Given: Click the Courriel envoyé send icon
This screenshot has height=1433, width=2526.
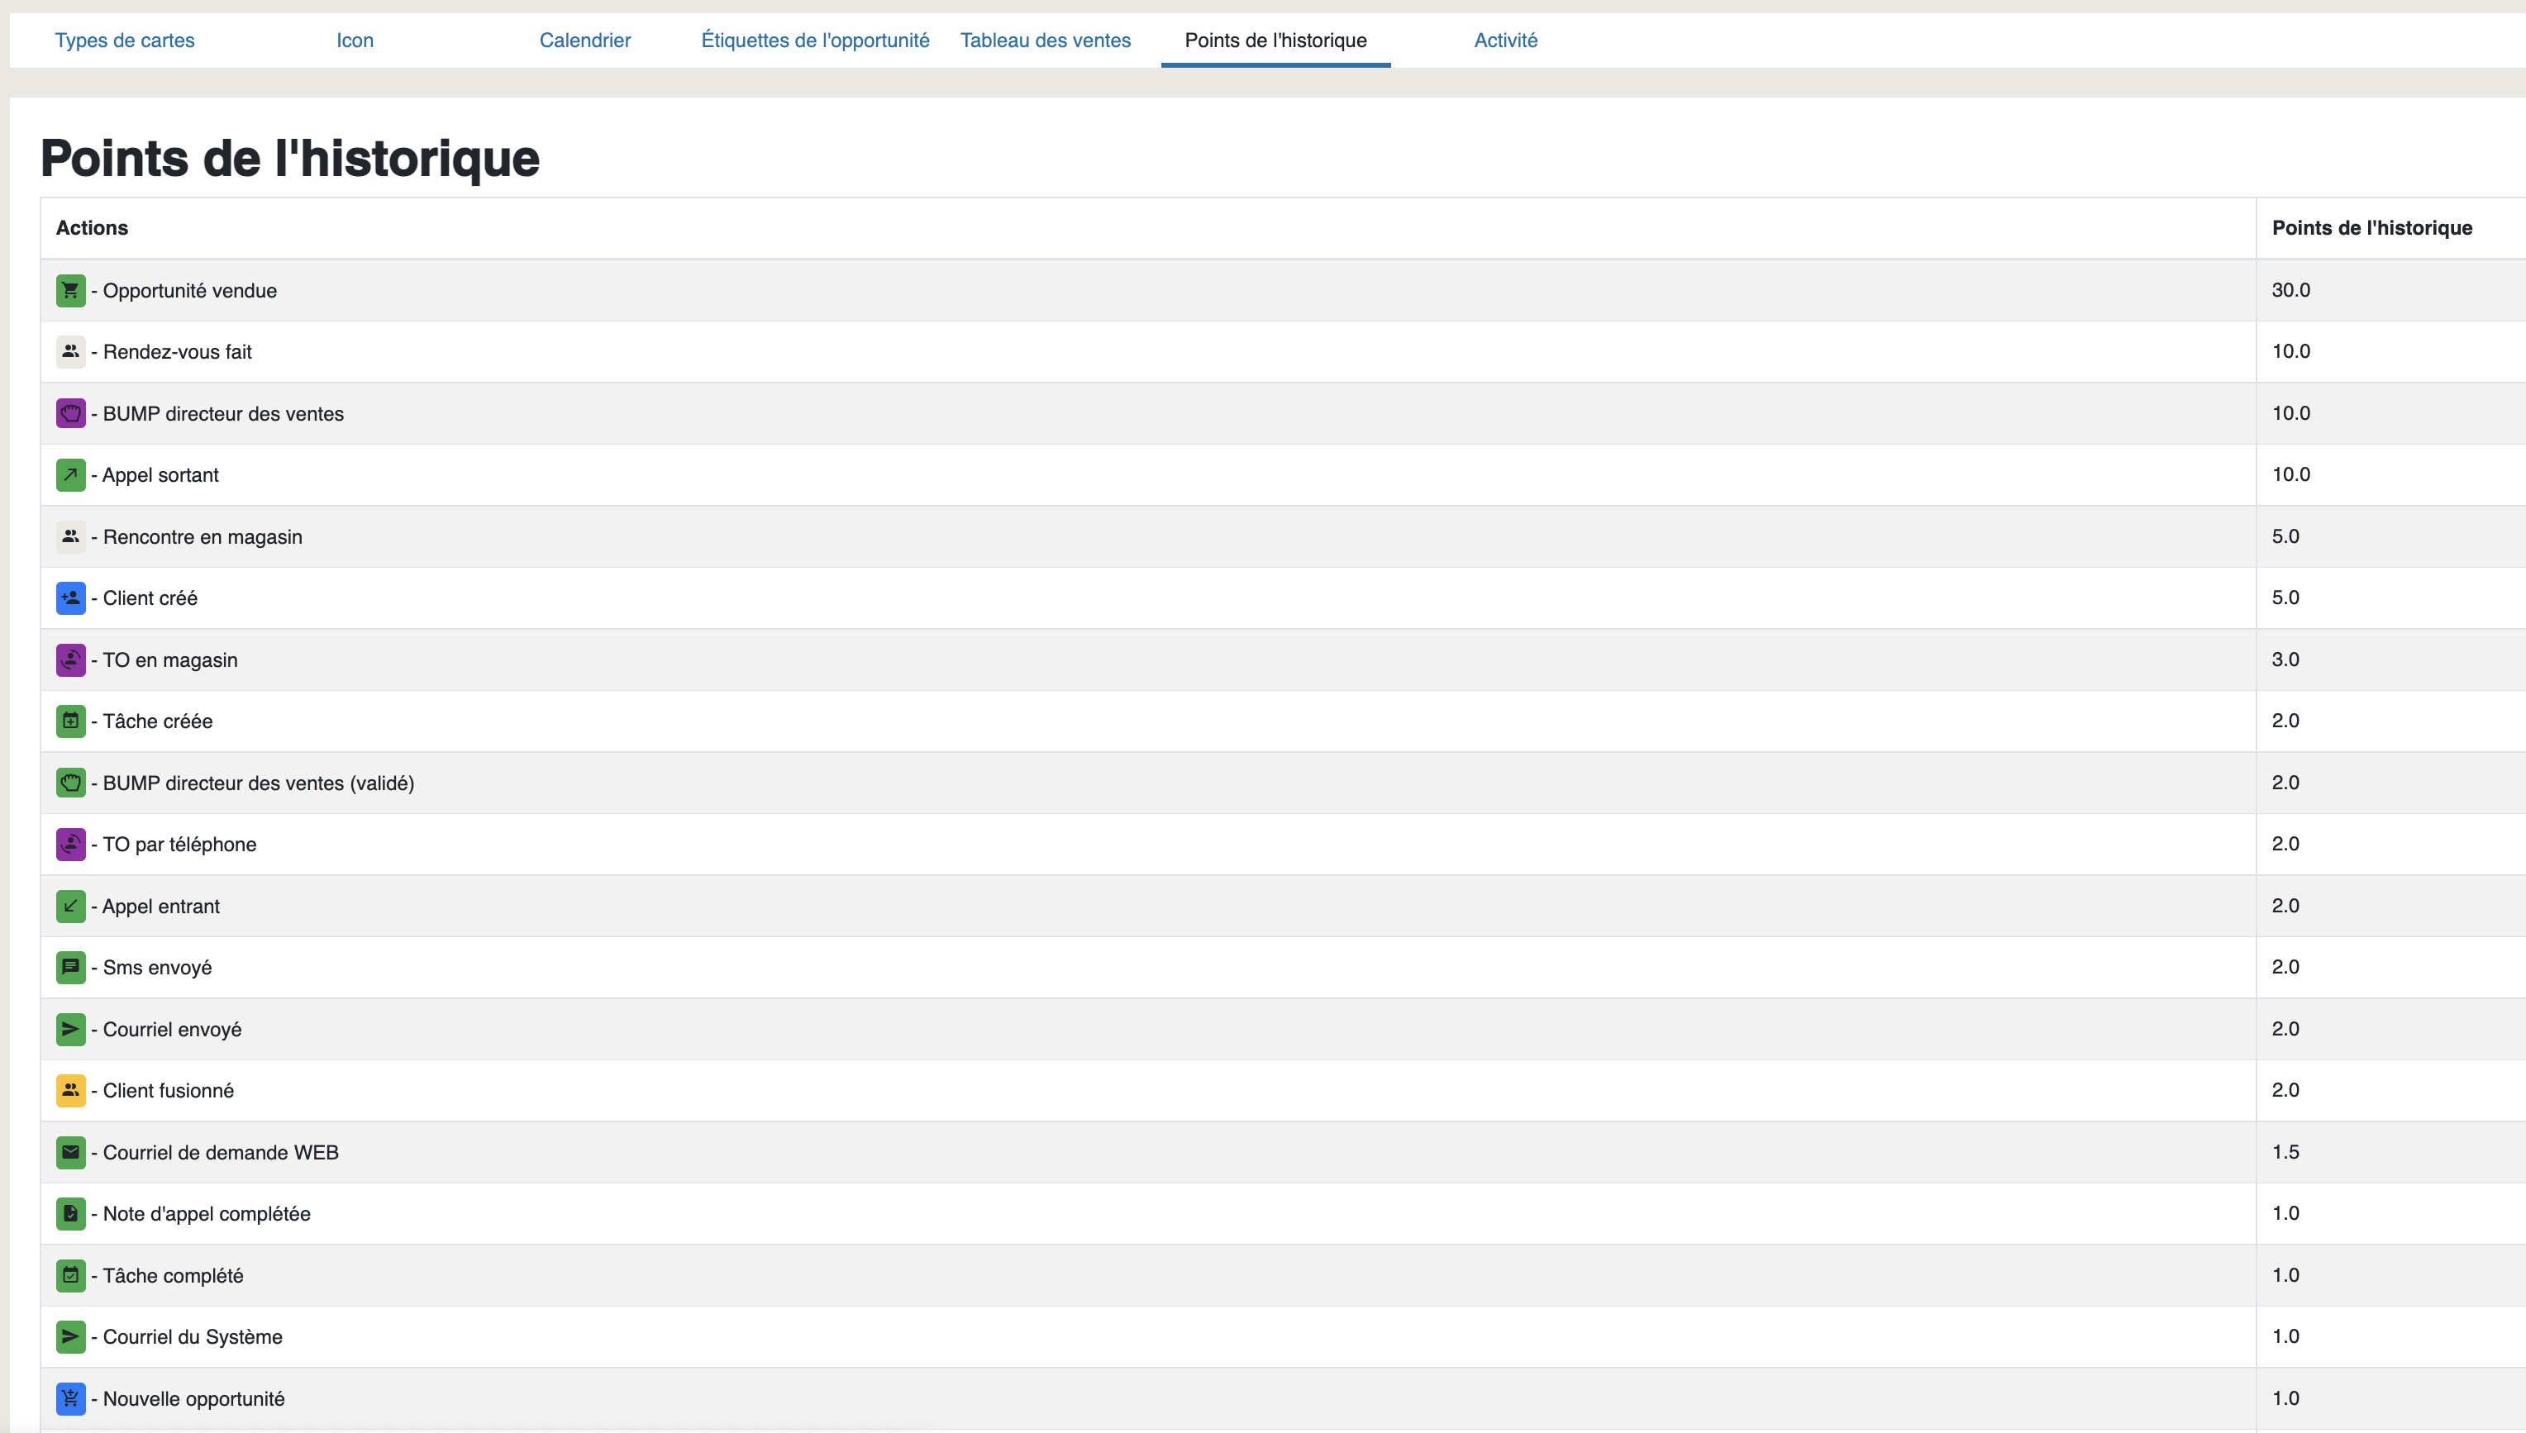Looking at the screenshot, I should pos(71,1030).
